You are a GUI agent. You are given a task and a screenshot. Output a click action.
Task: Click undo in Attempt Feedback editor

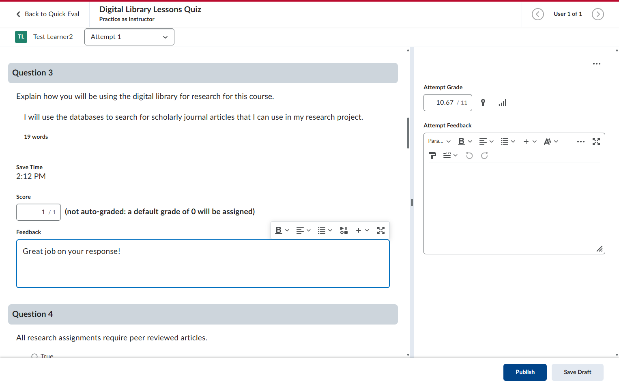469,155
